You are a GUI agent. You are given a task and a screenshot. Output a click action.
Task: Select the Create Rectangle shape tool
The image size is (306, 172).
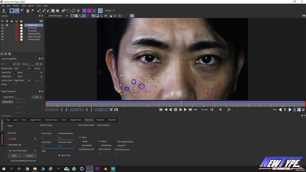click(x=53, y=11)
